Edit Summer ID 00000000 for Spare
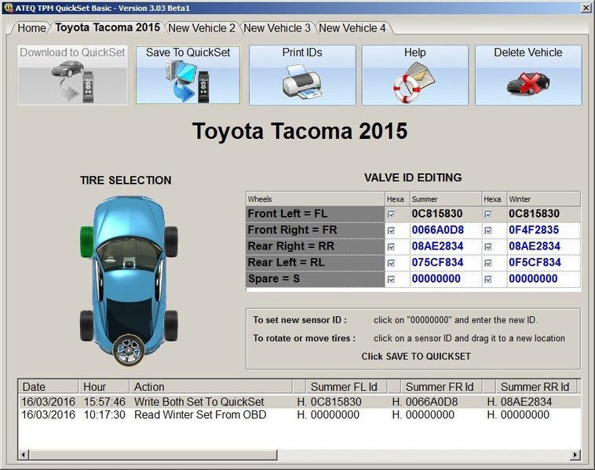The height and width of the screenshot is (470, 595). [x=445, y=279]
